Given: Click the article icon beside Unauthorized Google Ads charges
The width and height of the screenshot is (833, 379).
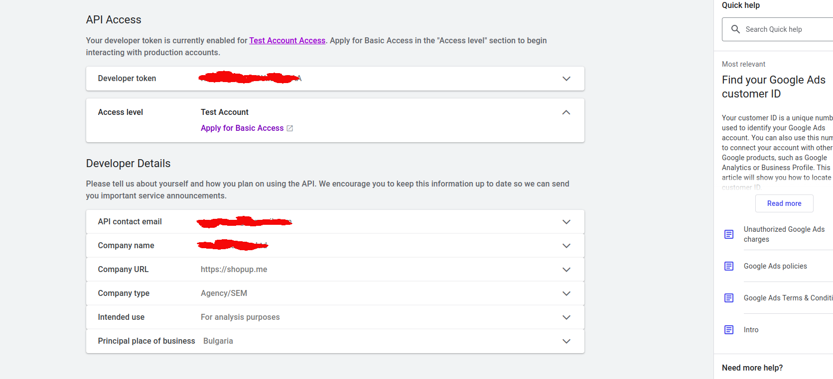Looking at the screenshot, I should (729, 234).
